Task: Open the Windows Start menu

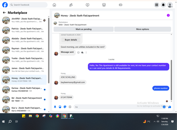Action: coord(3,122)
